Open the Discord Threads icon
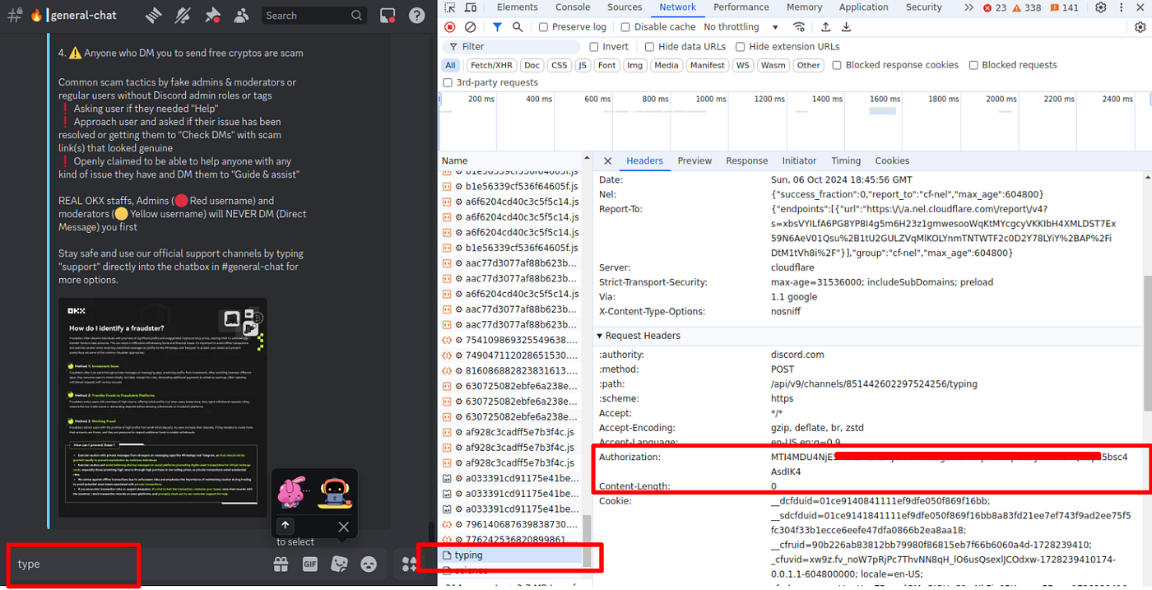The image size is (1152, 590). 153,15
